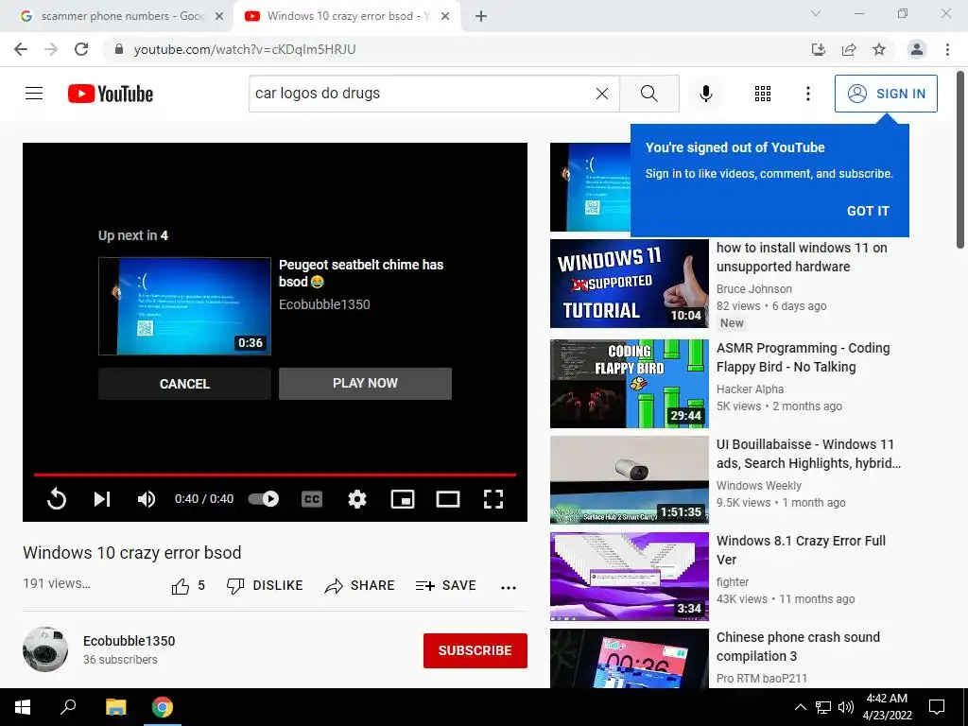Open Chrome tab search chevron
This screenshot has width=968, height=726.
816,13
